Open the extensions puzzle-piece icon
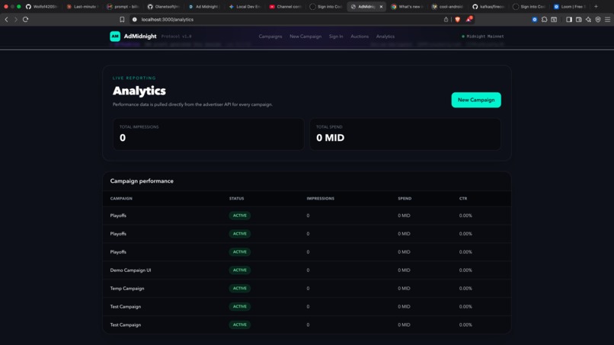The image size is (614, 345). [545, 19]
